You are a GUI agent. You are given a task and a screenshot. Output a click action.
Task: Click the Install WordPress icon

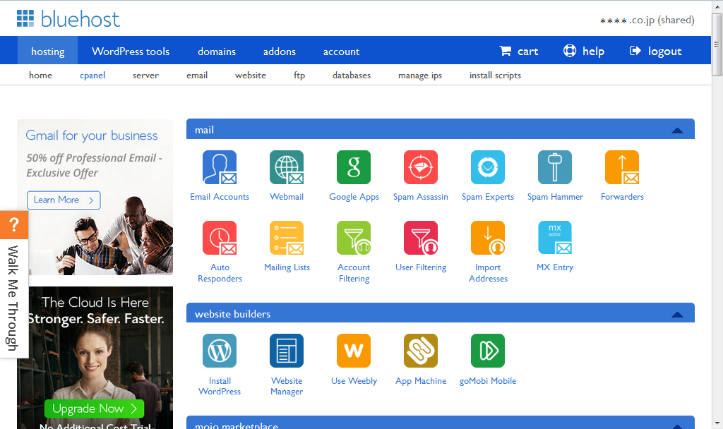(x=220, y=351)
